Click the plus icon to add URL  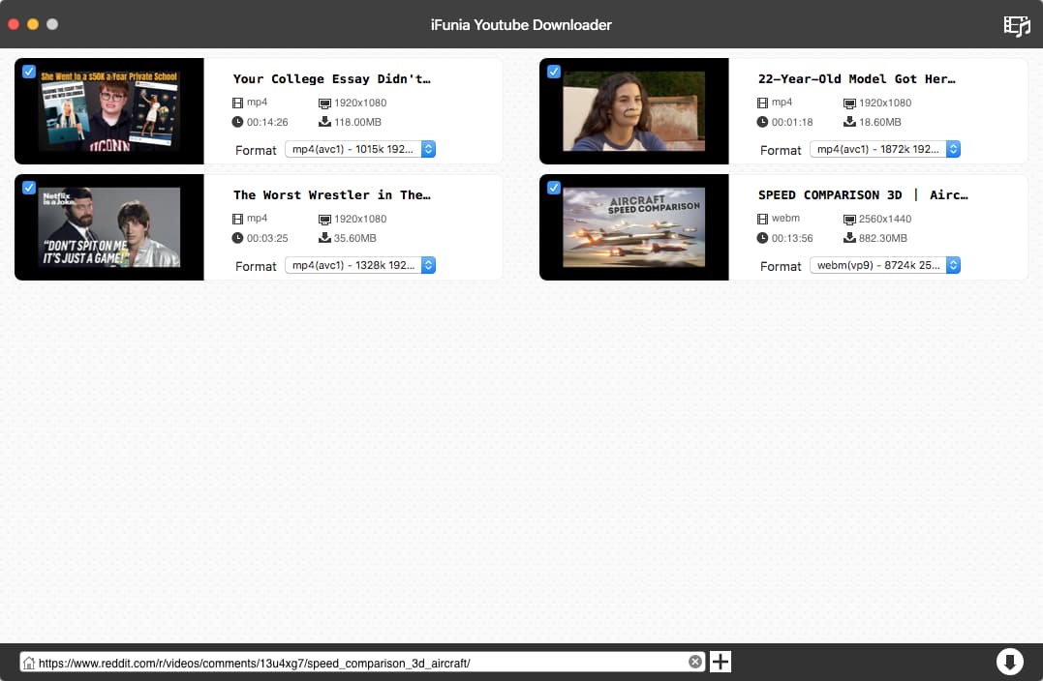point(721,662)
